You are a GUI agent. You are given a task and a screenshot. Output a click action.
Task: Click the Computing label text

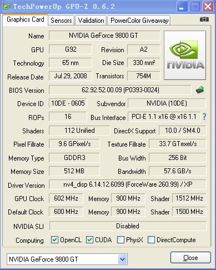(29, 241)
